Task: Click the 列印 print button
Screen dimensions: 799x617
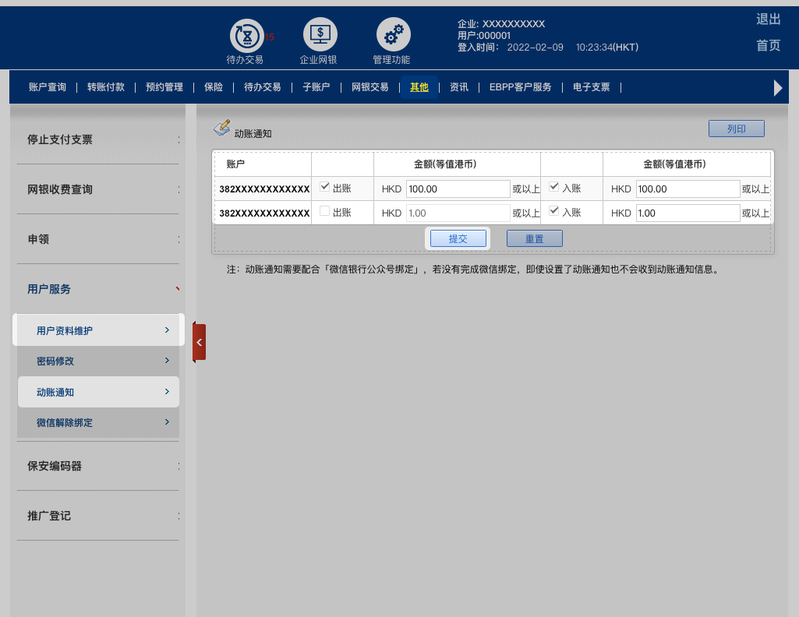Action: (x=736, y=129)
